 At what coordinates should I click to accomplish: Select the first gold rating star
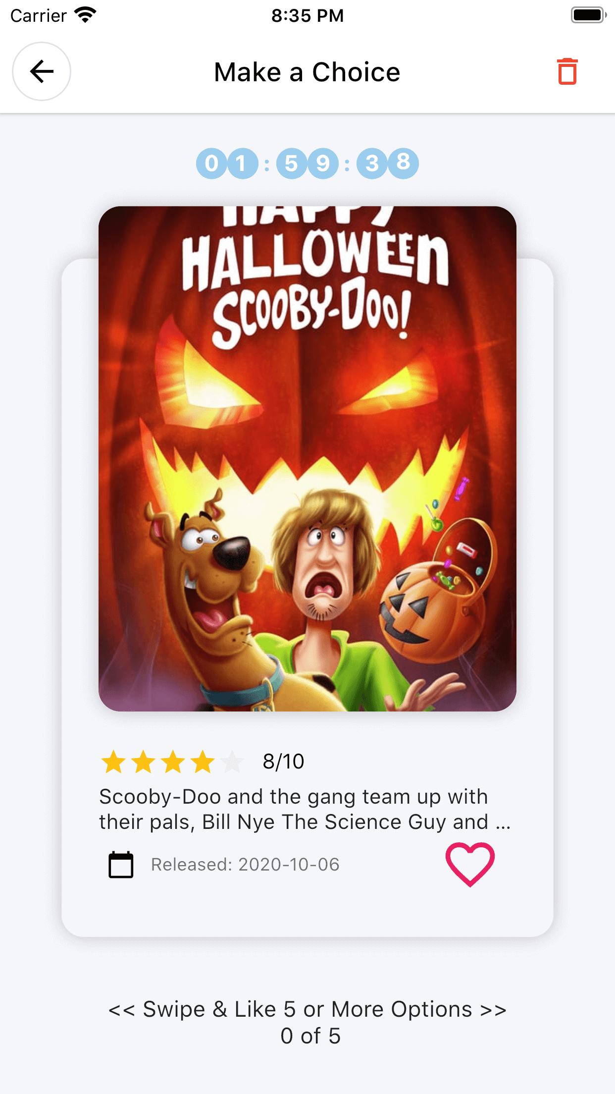click(114, 762)
